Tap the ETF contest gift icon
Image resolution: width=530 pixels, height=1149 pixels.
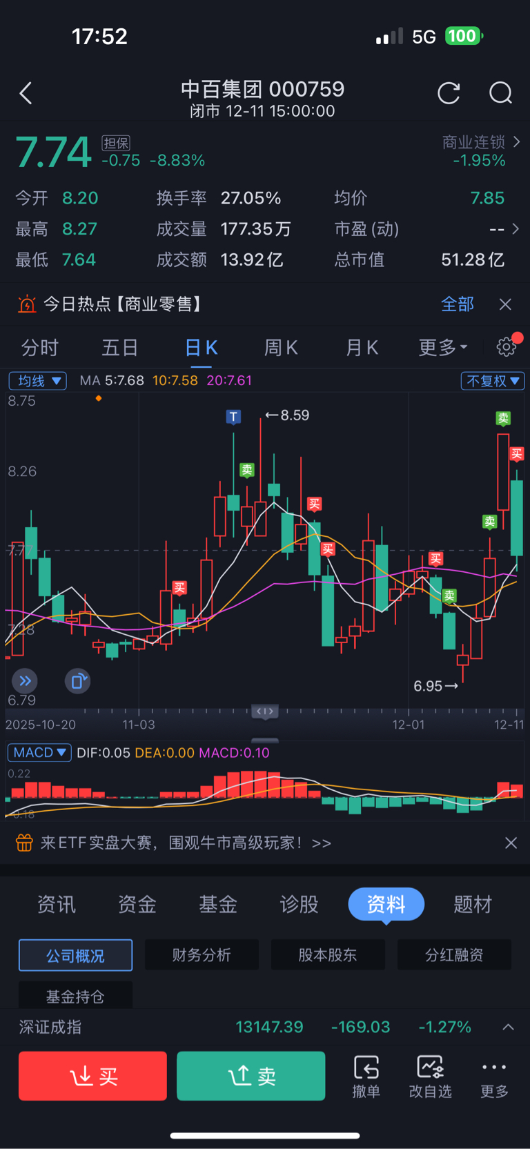click(24, 843)
